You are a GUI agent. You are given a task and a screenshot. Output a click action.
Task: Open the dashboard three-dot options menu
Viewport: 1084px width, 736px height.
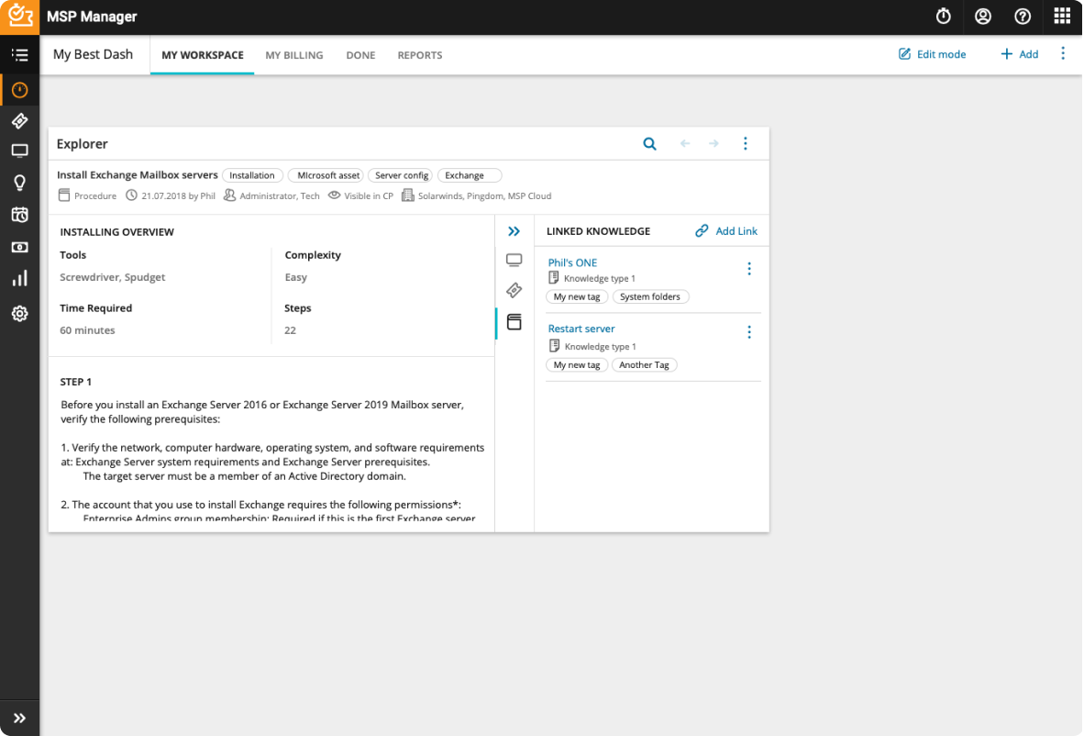[1063, 53]
